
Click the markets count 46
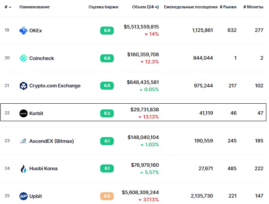click(233, 113)
